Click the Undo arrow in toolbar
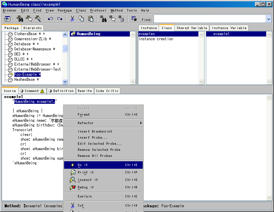The height and width of the screenshot is (212, 274). [51, 19]
